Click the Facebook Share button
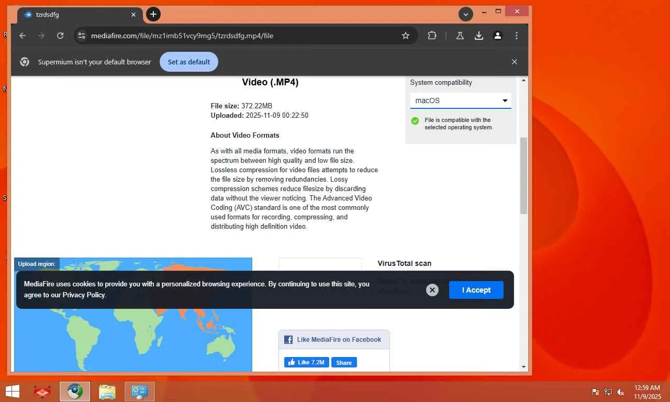Viewport: 670px width, 402px height. point(344,362)
